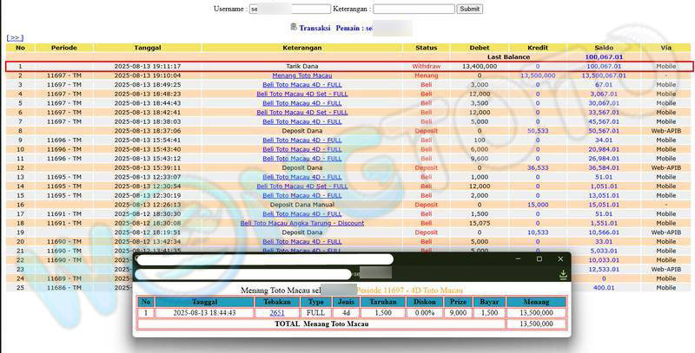The width and height of the screenshot is (695, 353).
Task: Go to next page via [>>] link
Action: [15, 38]
